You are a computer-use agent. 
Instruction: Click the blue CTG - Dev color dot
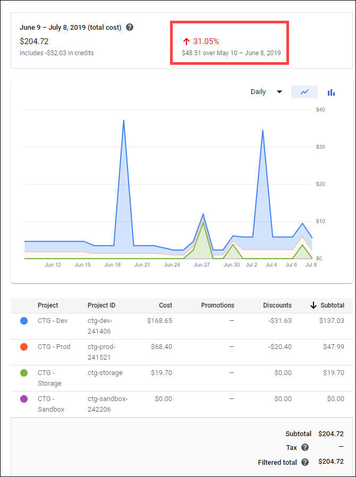click(x=24, y=321)
